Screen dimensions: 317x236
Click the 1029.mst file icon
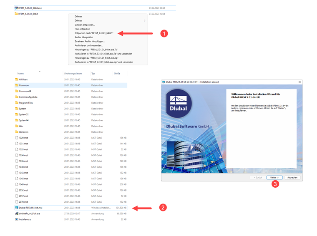coord(17,138)
